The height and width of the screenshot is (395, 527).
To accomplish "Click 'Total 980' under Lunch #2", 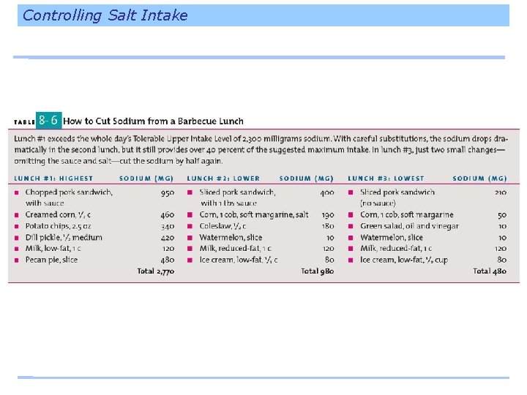I will (x=317, y=271).
